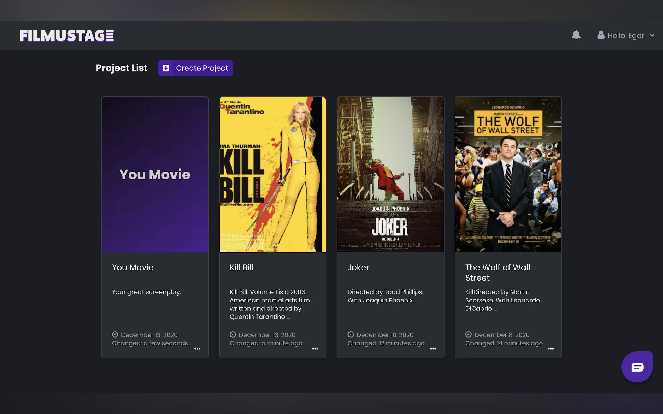Screen dimensions: 663x414
Task: Open the Joker project title
Action: pos(358,267)
